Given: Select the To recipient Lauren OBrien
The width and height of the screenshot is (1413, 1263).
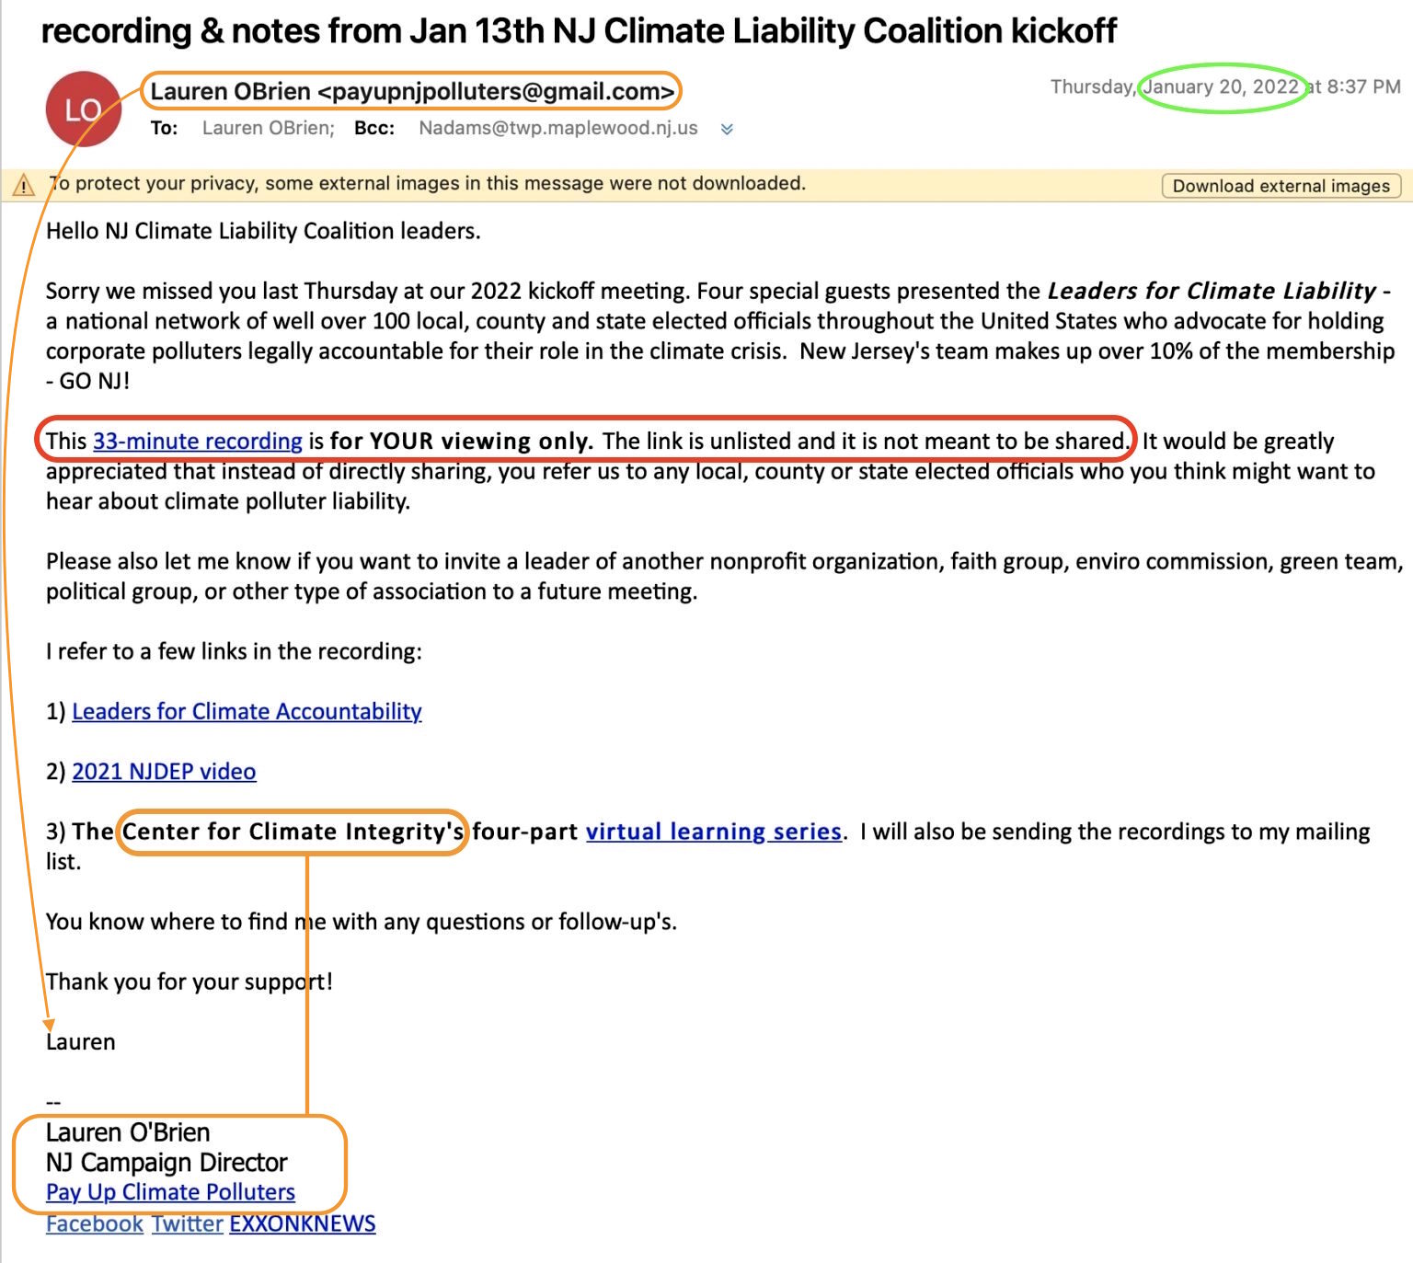Looking at the screenshot, I should pos(268,129).
